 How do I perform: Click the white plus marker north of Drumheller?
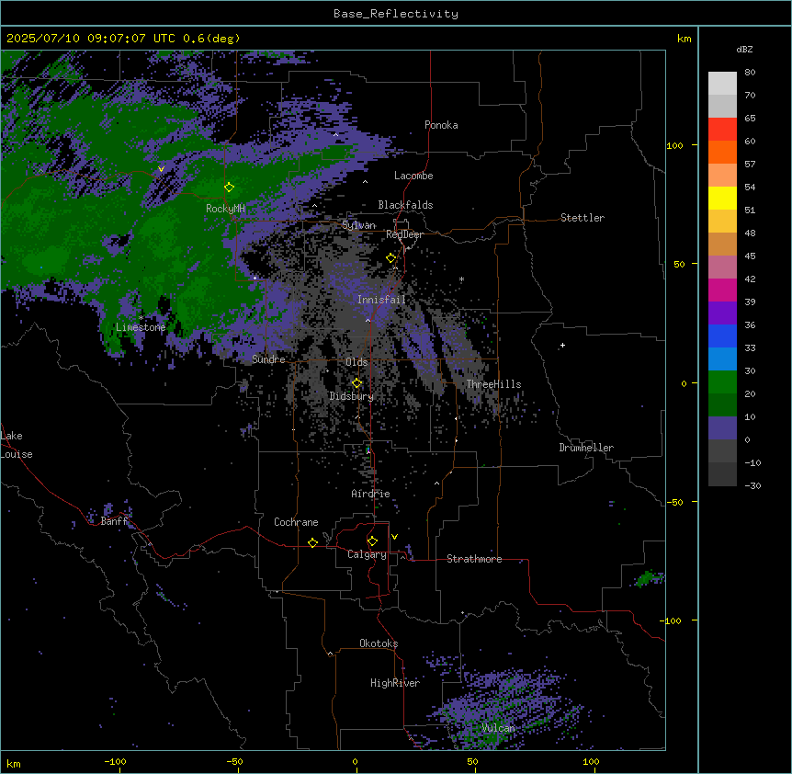tap(562, 346)
